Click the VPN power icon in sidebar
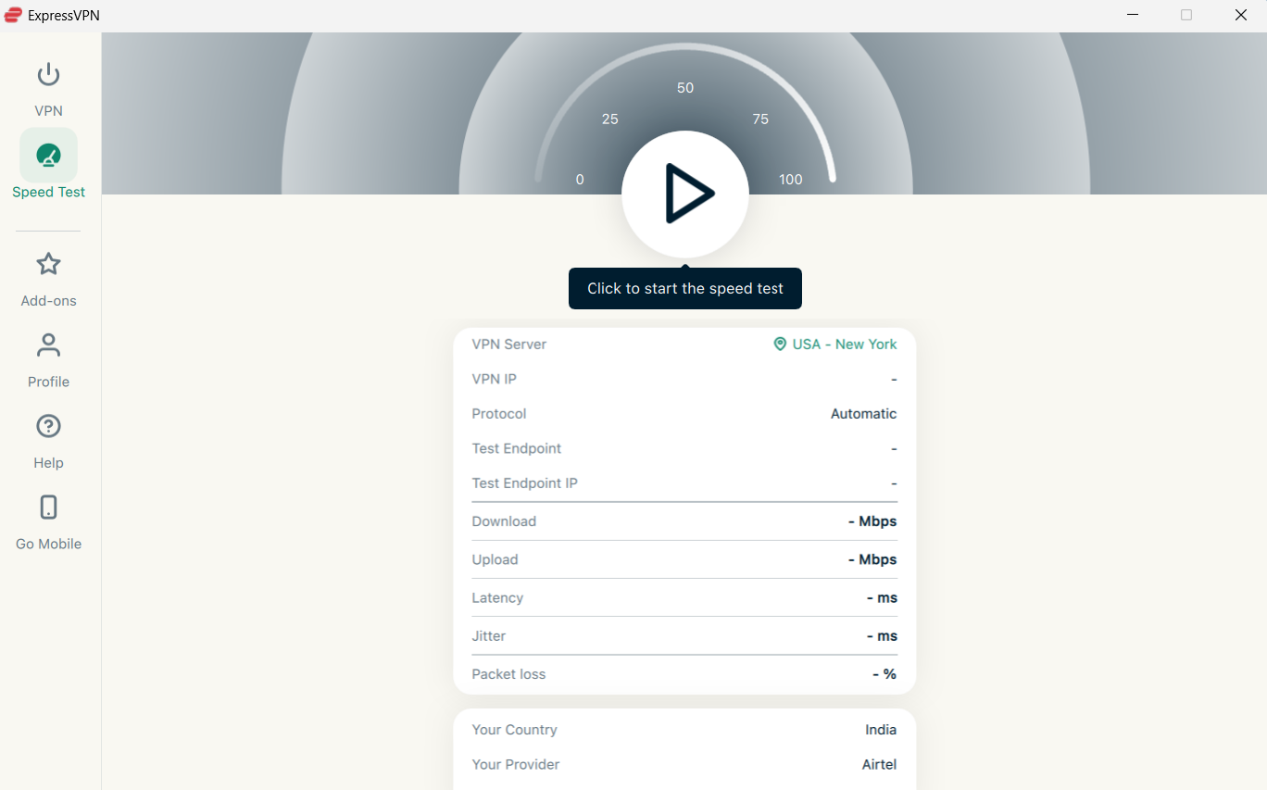Viewport: 1267px width, 790px height. (48, 74)
